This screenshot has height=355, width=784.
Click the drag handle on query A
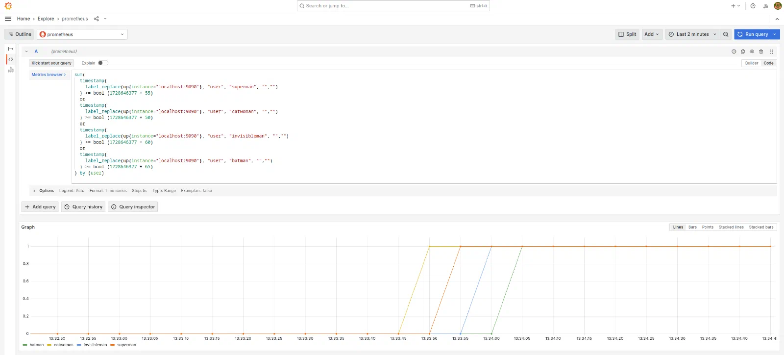[771, 51]
